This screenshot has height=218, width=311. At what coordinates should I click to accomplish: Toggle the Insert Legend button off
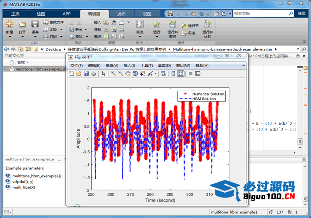pos(181,74)
